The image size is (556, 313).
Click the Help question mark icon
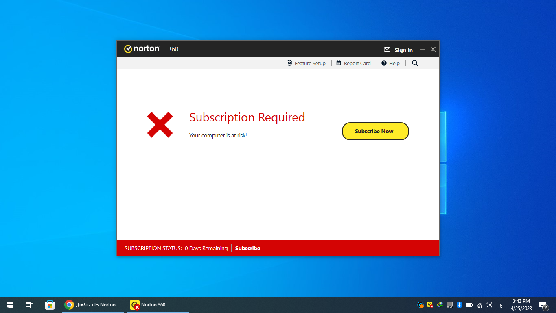pyautogui.click(x=384, y=63)
